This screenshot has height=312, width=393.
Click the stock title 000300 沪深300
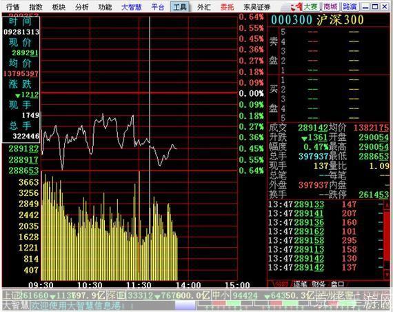[x=316, y=20]
